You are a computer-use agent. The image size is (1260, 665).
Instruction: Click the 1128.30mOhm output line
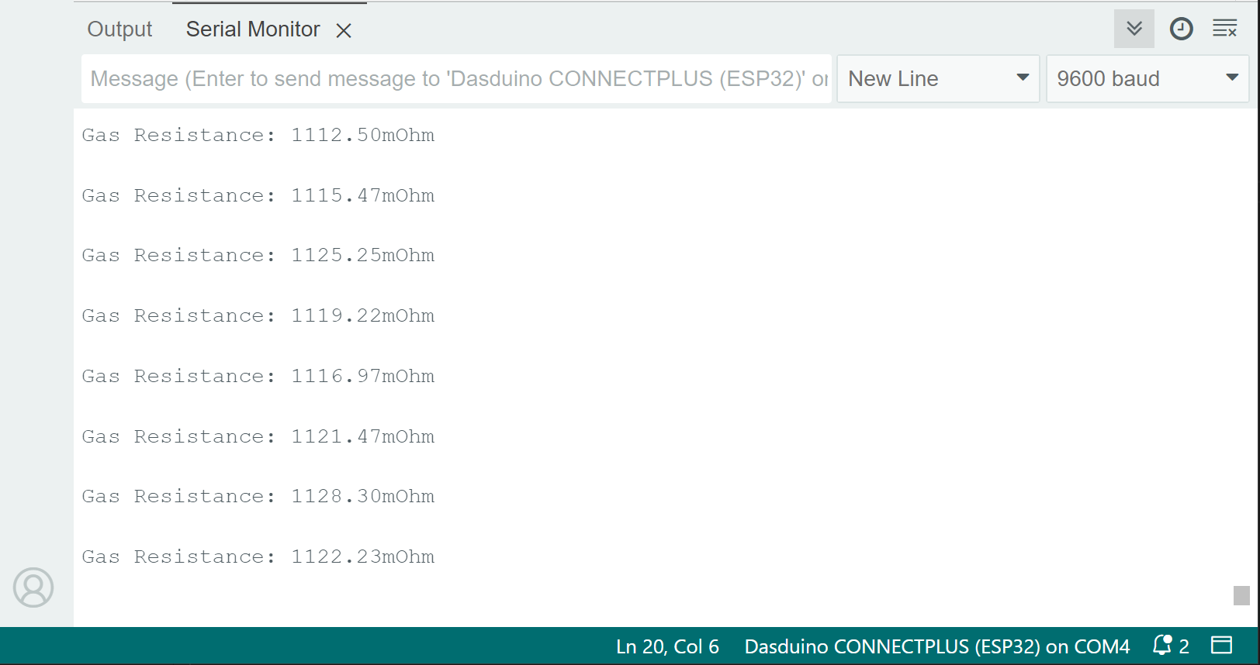pyautogui.click(x=258, y=496)
